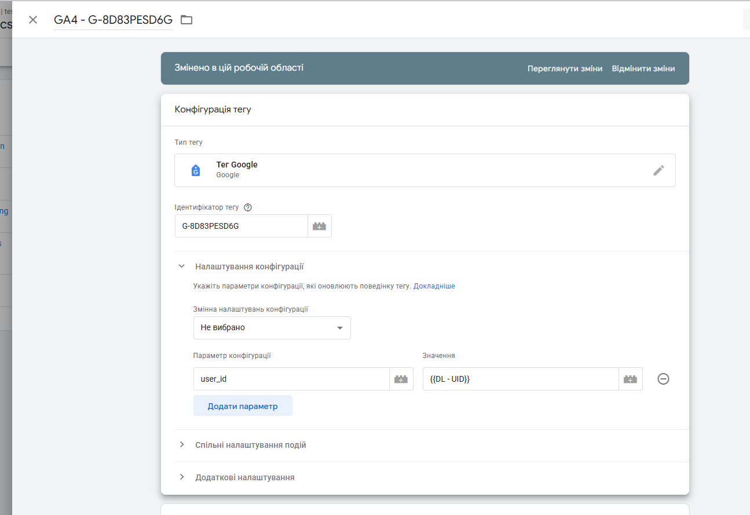This screenshot has height=515, width=750.
Task: Click the Google tag blue icon
Action: [196, 170]
